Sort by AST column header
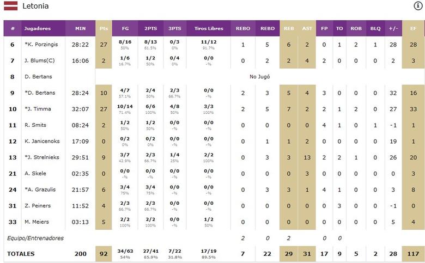 point(307,28)
